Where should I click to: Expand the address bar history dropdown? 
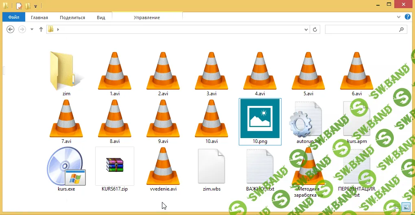(305, 29)
